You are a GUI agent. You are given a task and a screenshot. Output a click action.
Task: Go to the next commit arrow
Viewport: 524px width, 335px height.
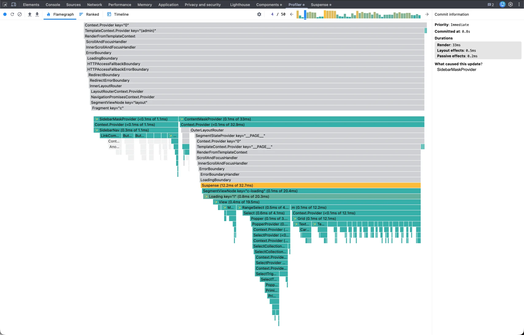click(427, 14)
